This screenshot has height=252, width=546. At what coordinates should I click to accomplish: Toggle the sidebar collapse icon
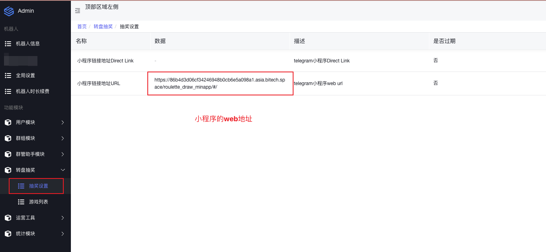[78, 11]
